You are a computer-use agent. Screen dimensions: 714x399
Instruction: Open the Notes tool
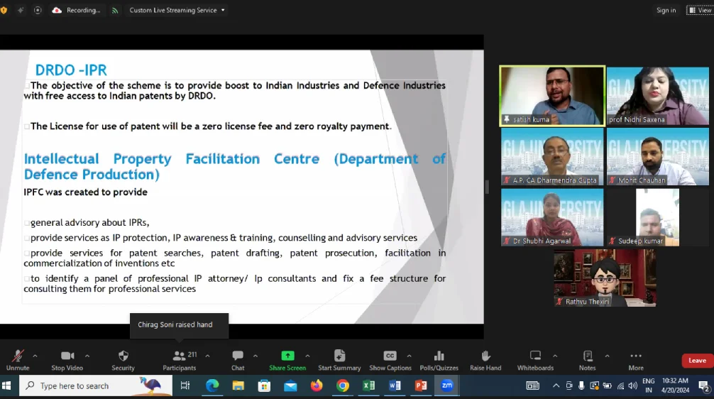point(587,359)
